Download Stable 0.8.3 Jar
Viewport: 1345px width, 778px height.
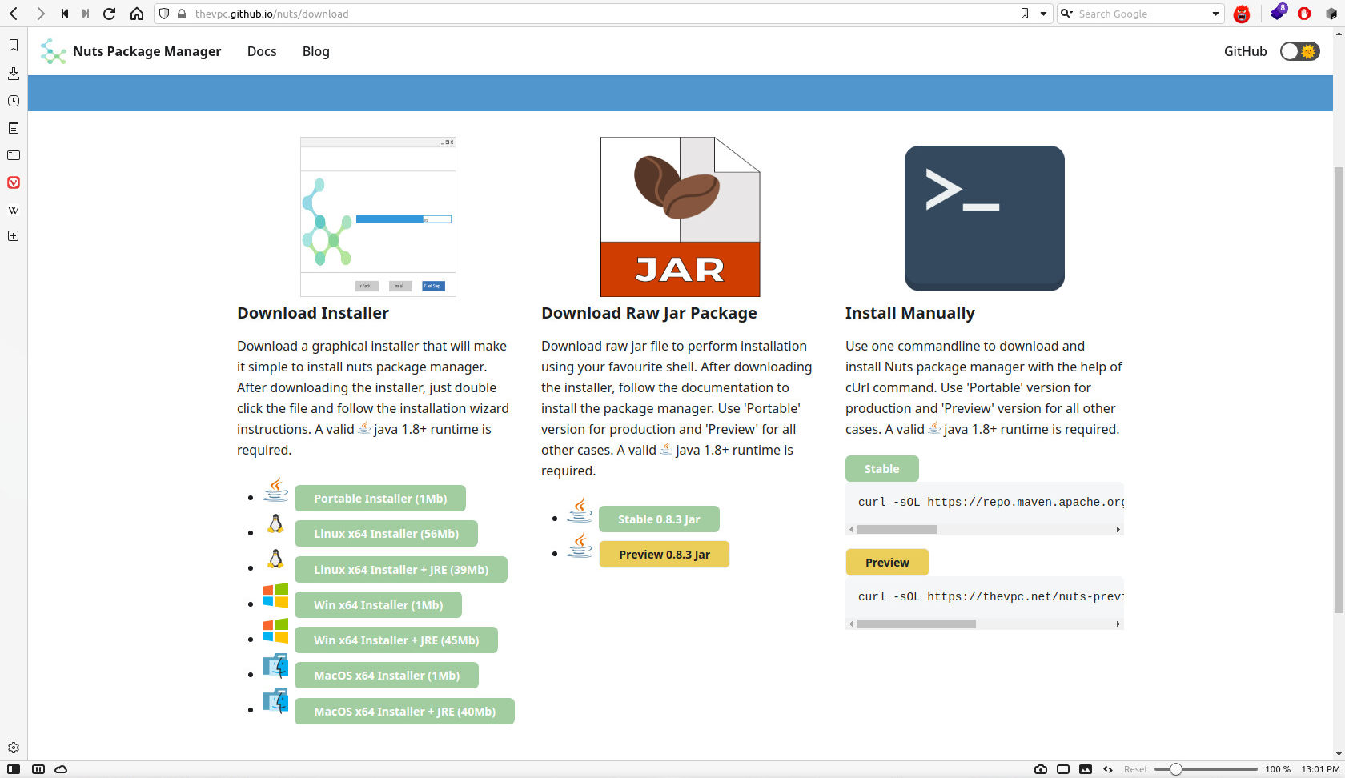point(659,519)
